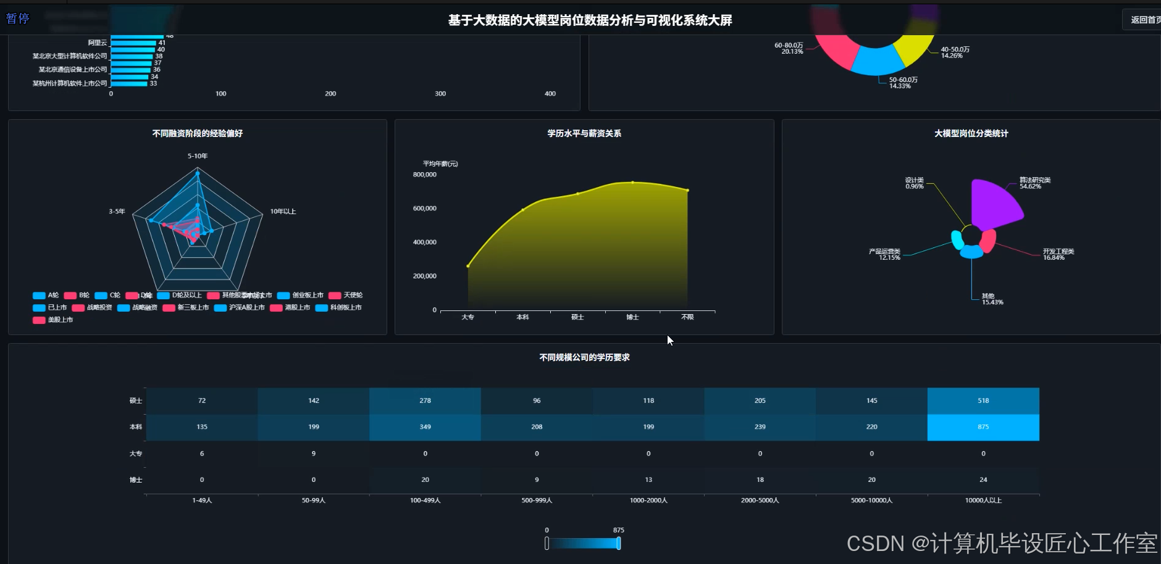Screen dimensions: 1161x564
Task: Toggle the 沪深A股上市 legend series
Action: pyautogui.click(x=240, y=307)
